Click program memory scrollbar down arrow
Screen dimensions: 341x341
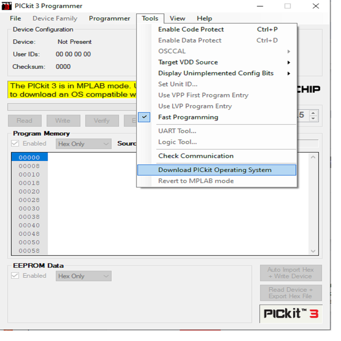(313, 251)
